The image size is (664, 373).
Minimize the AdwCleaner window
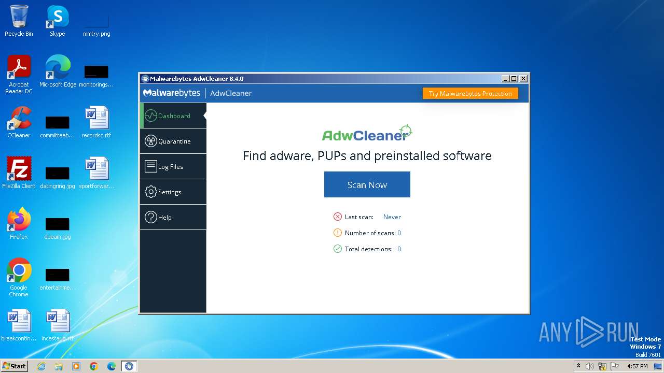point(505,79)
